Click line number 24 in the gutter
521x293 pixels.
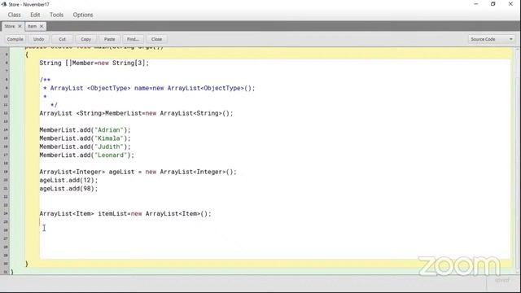click(6, 213)
